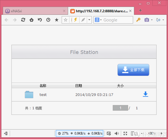Open the key password manager icon
This screenshot has width=168, height=139.
pyautogui.click(x=138, y=20)
